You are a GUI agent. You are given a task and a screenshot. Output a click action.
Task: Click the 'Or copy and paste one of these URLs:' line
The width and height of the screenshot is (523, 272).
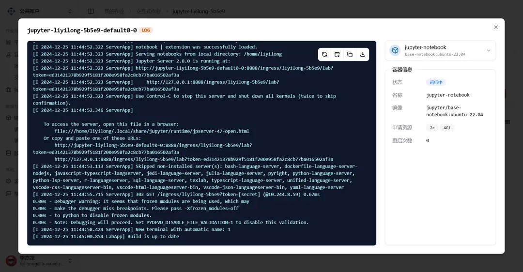[92, 138]
